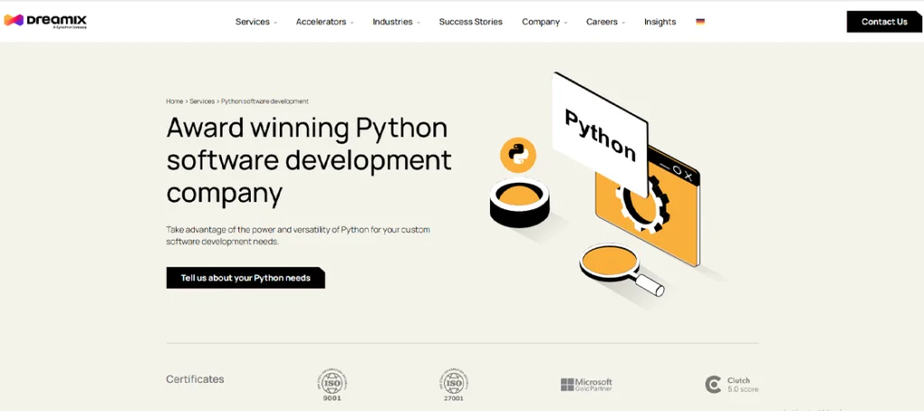This screenshot has height=411, width=924.
Task: Open the Industries dropdown menu
Action: 396,22
